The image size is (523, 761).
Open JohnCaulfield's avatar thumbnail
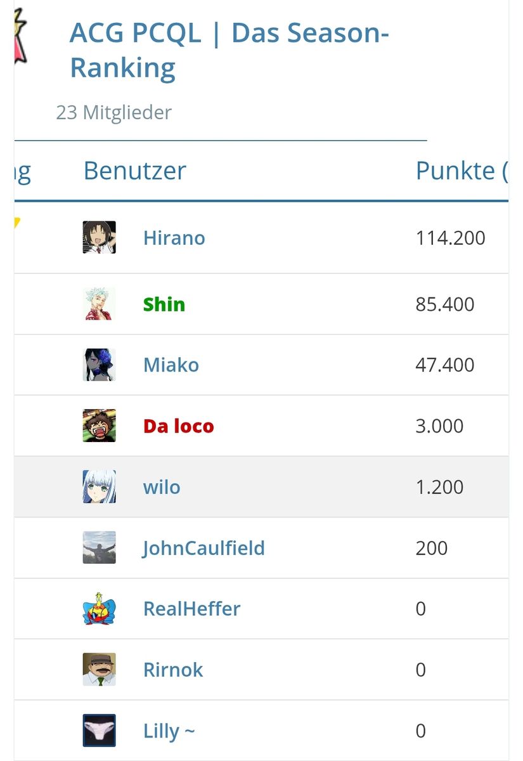click(99, 548)
